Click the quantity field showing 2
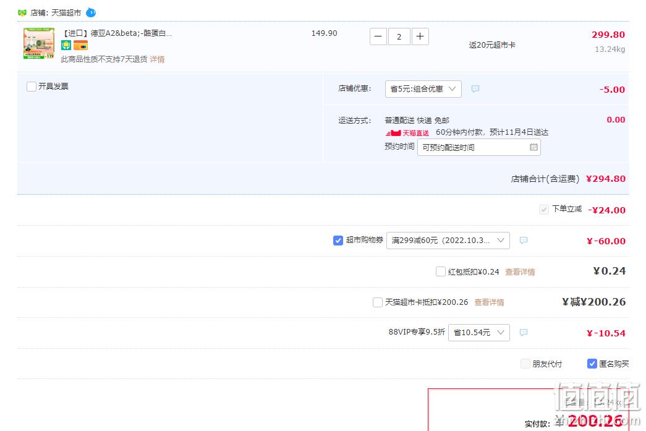The height and width of the screenshot is (431, 646). click(x=399, y=36)
